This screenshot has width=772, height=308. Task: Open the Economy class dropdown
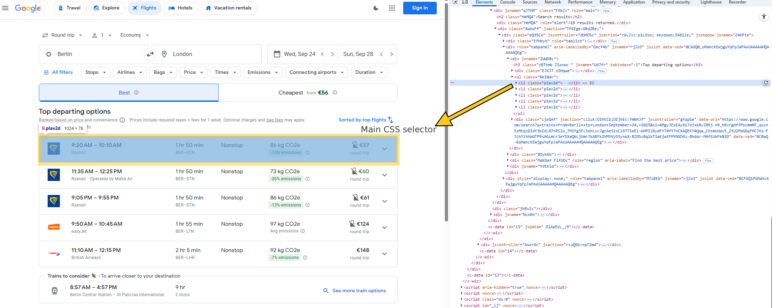click(x=135, y=35)
